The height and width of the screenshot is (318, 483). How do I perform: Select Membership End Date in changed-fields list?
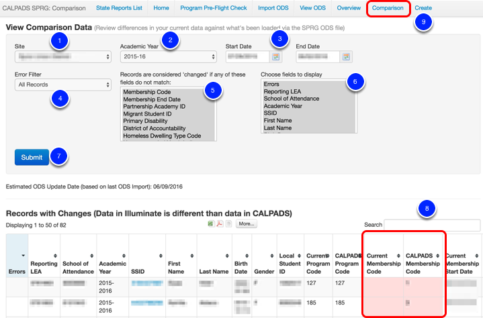pyautogui.click(x=152, y=99)
